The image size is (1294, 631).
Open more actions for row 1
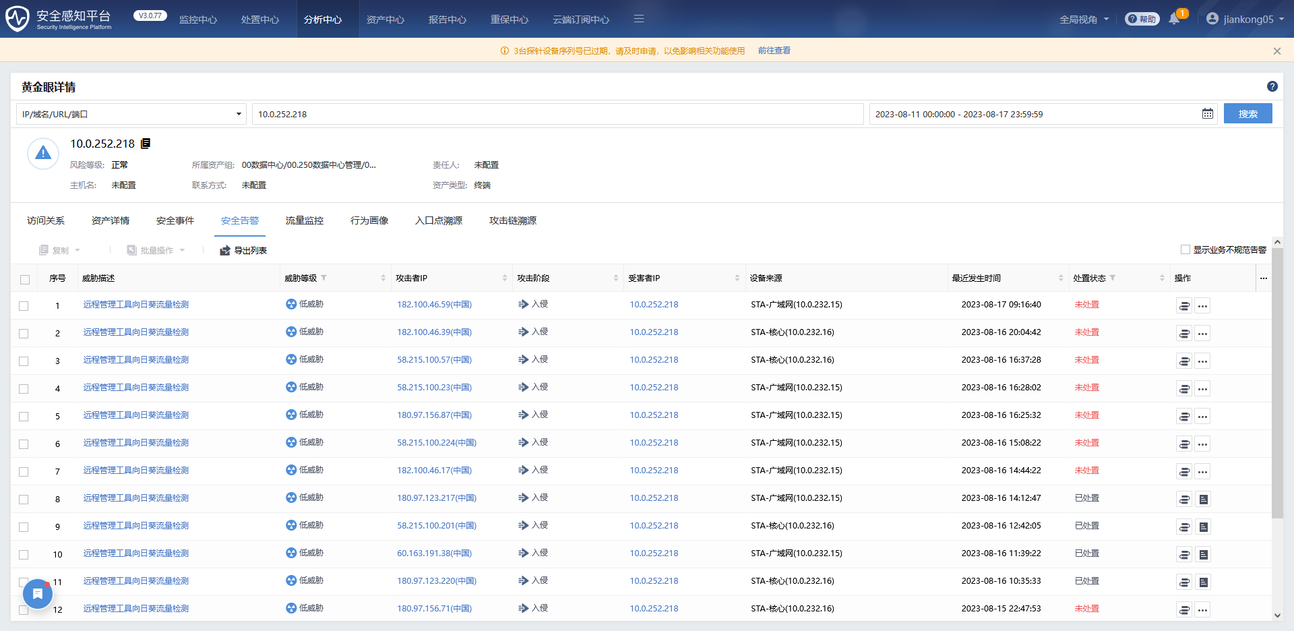click(x=1203, y=305)
